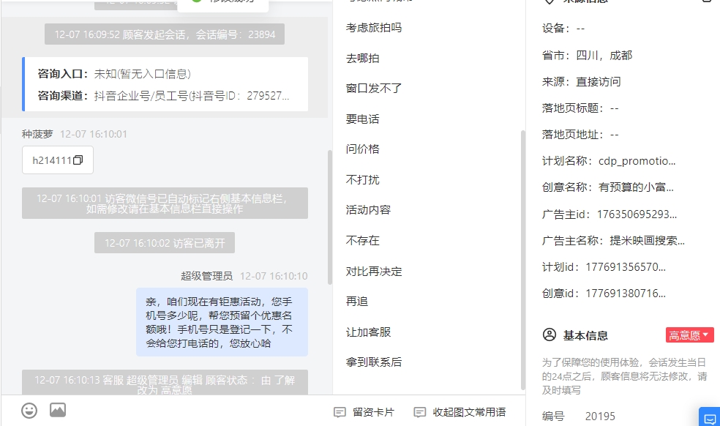Copy the WeChat ID h214111
This screenshot has height=426, width=720.
click(78, 160)
